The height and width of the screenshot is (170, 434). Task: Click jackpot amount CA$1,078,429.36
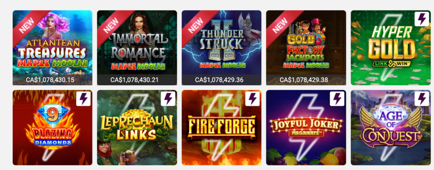click(x=219, y=80)
